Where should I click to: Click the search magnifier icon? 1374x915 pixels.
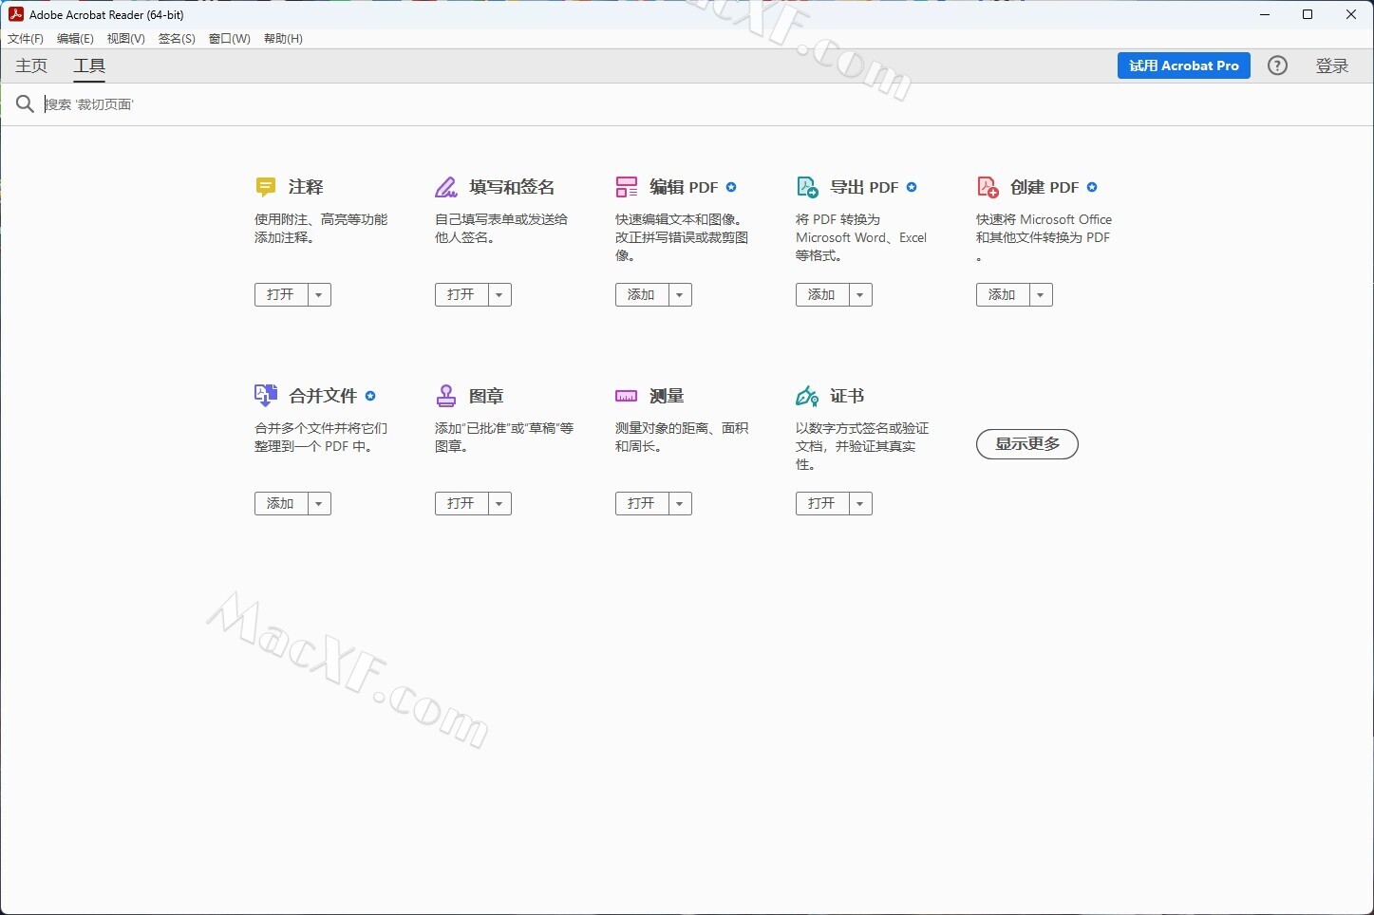[x=26, y=103]
